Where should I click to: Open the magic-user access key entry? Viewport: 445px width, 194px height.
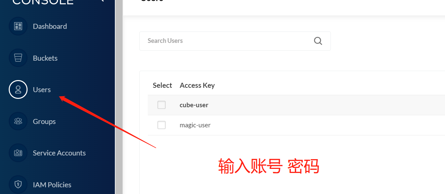tap(195, 125)
